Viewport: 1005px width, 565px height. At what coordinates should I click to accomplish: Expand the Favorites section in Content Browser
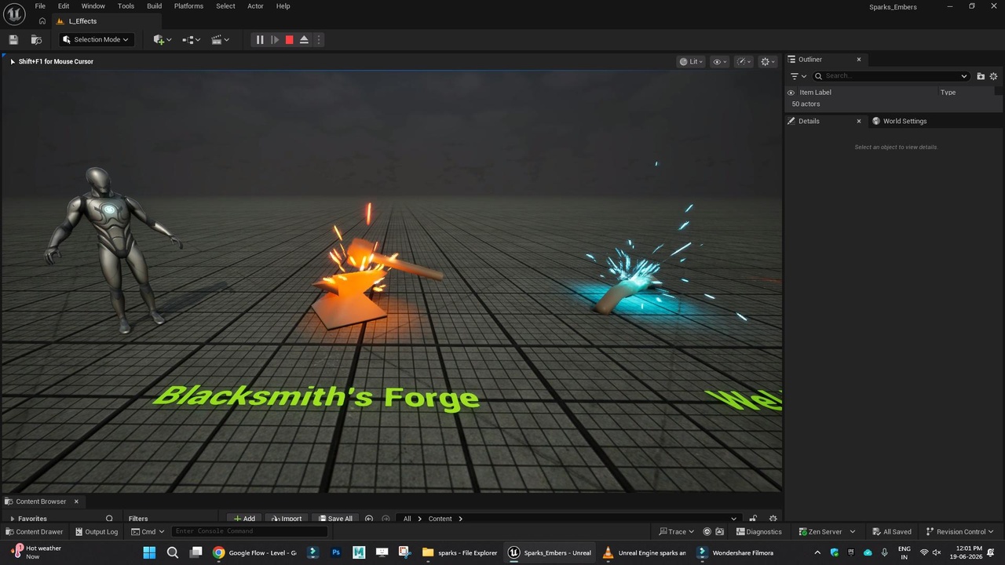point(33,519)
